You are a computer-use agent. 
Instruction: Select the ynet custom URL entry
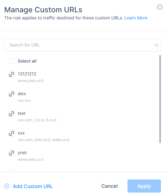click(22, 153)
